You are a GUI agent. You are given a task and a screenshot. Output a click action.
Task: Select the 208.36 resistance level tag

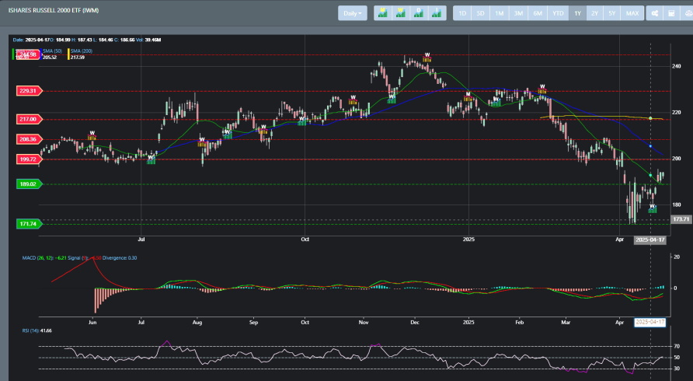click(x=30, y=139)
